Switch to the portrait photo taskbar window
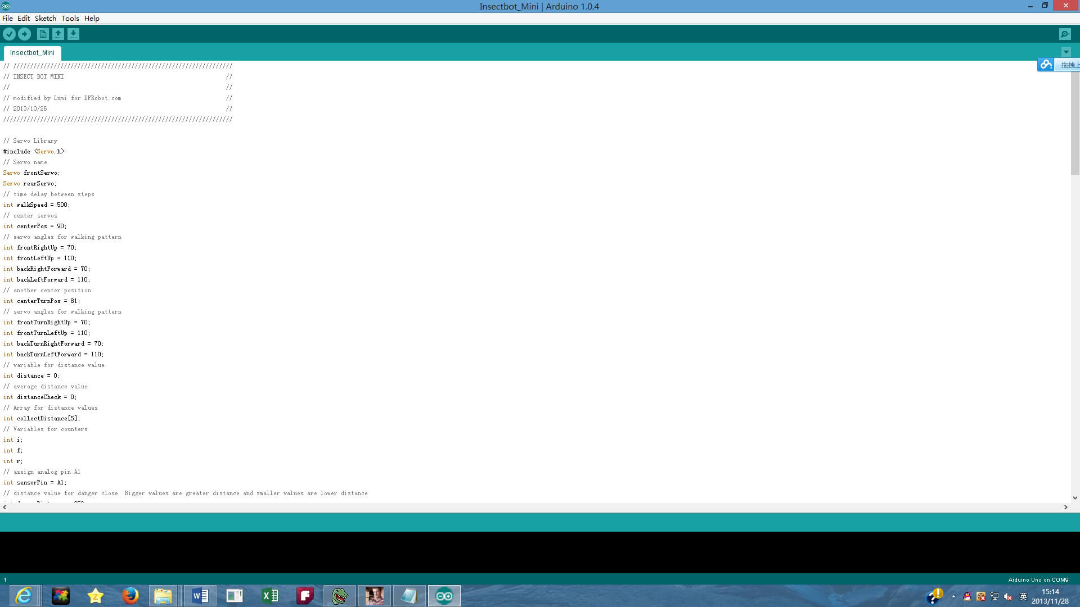 click(375, 596)
